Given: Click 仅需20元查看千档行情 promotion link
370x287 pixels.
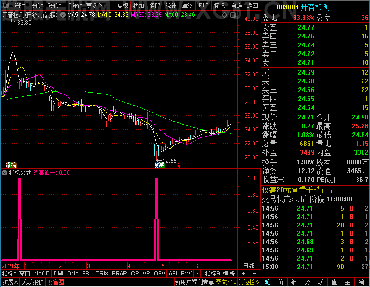Looking at the screenshot, I should pyautogui.click(x=298, y=190).
